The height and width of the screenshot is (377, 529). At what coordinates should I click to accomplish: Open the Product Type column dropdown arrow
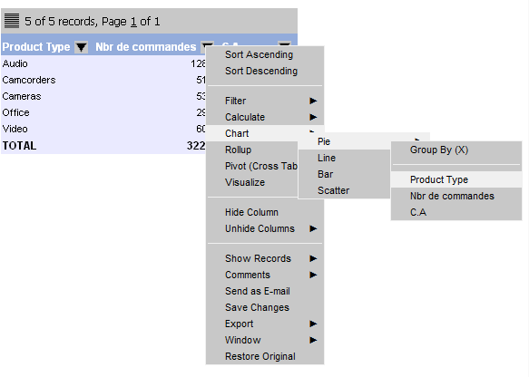pyautogui.click(x=82, y=47)
